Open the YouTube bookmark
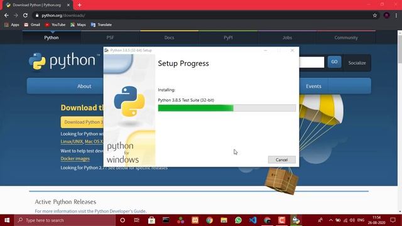Screen dimensions: 402x226 pos(55,24)
